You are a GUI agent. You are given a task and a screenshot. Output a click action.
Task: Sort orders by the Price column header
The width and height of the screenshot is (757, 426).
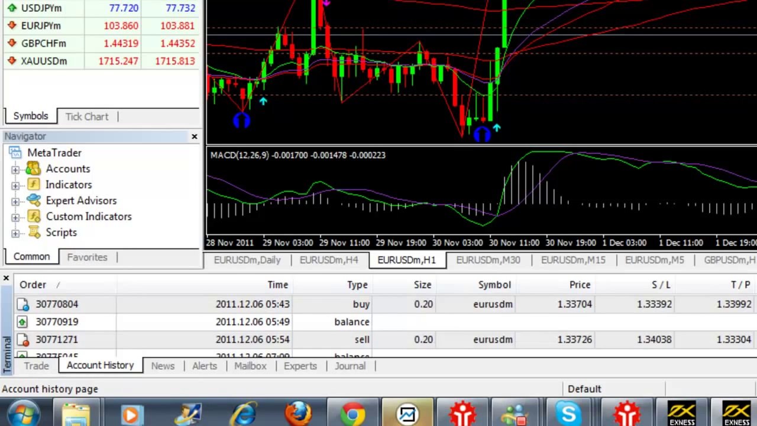[x=580, y=285]
